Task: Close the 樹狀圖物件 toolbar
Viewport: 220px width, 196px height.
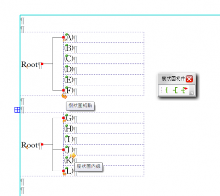Action: tap(189, 79)
